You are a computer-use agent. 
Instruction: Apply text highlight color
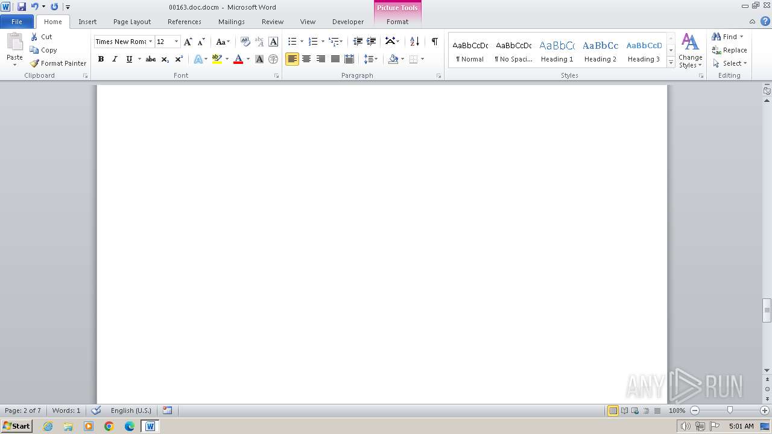point(217,59)
